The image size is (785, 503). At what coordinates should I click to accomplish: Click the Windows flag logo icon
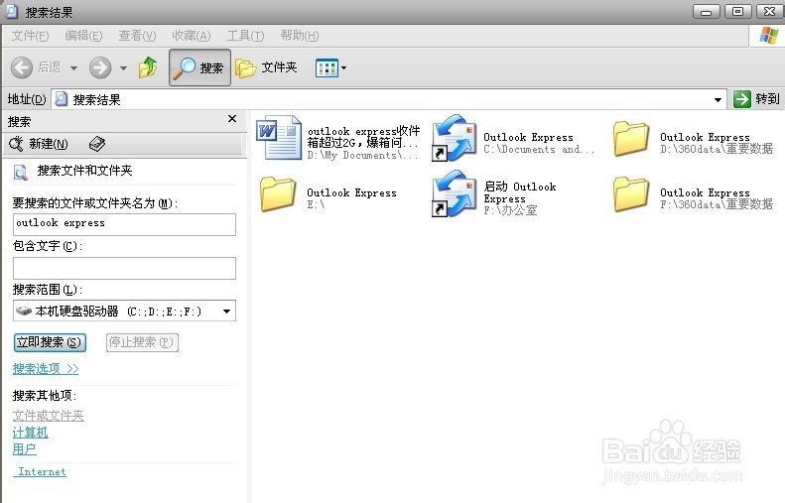(768, 36)
